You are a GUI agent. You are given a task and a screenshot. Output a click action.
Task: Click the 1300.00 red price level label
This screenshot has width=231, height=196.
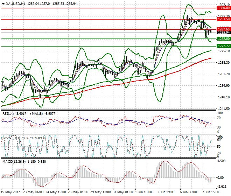pos(224,8)
